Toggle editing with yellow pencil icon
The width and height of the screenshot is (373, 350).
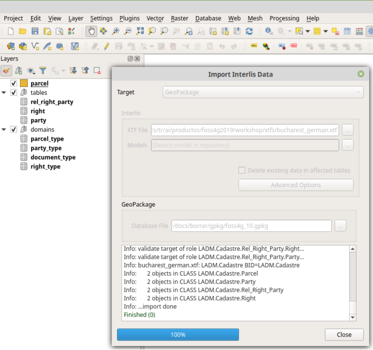pyautogui.click(x=107, y=46)
